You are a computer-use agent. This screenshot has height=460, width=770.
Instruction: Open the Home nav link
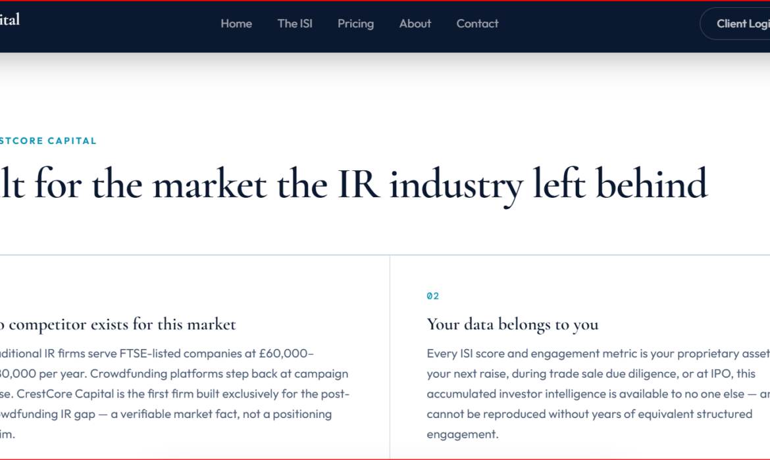(x=236, y=24)
